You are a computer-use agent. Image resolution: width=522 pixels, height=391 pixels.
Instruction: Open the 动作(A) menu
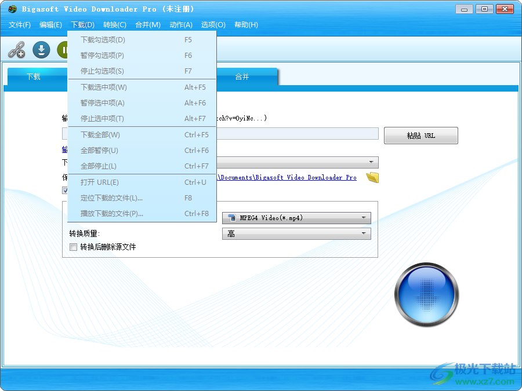click(x=181, y=25)
